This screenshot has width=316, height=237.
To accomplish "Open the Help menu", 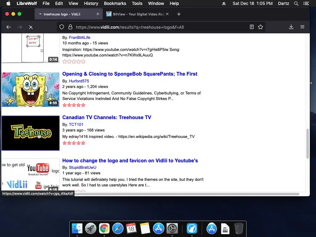I will [174, 3].
